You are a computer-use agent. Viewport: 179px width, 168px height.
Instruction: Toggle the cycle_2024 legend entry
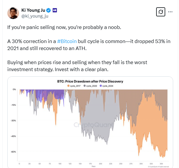click(108, 85)
